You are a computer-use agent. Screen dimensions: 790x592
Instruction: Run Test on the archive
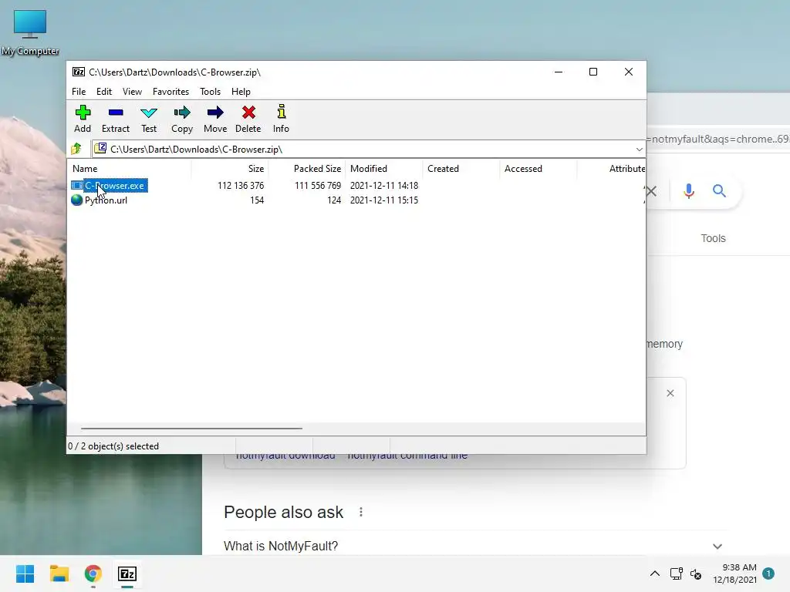click(149, 119)
